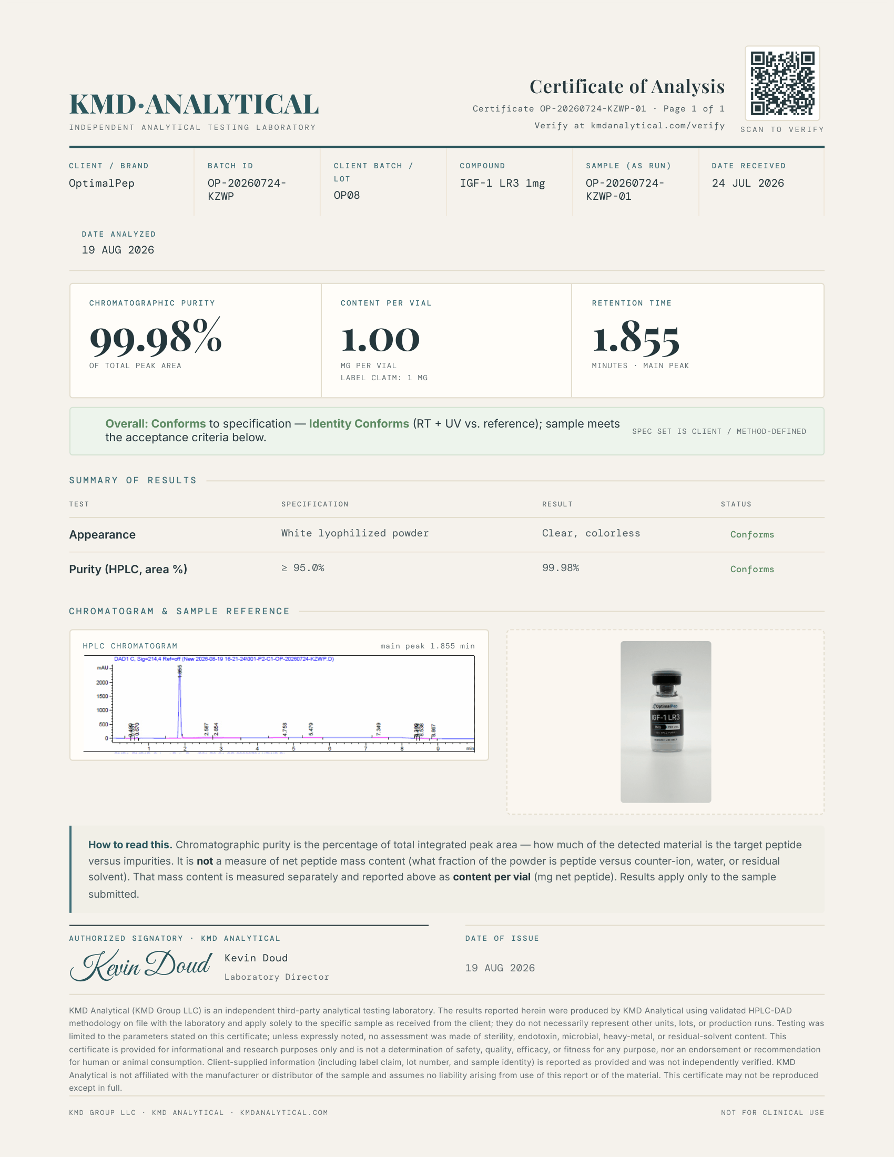This screenshot has height=1157, width=894.
Task: Click the "DATE RECEIVED" field label
Action: pyautogui.click(x=749, y=166)
